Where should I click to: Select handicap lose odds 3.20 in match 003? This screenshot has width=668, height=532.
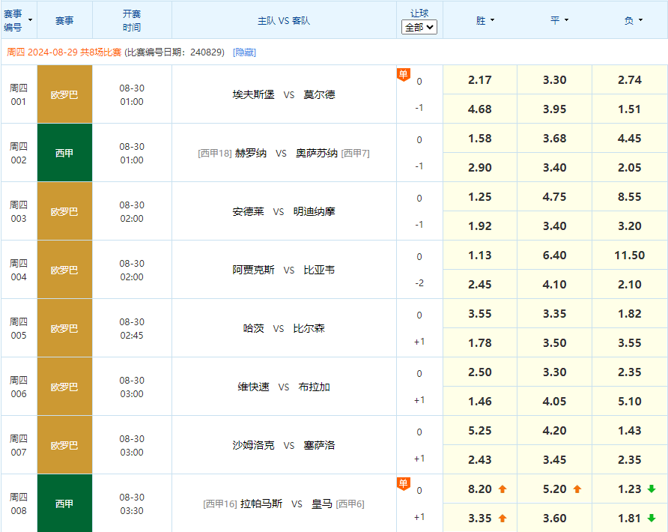tap(630, 226)
